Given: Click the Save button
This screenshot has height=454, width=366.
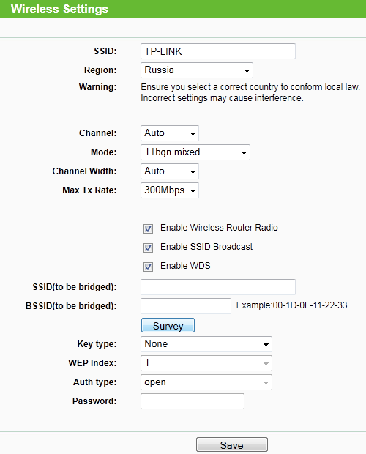Looking at the screenshot, I should (x=232, y=444).
